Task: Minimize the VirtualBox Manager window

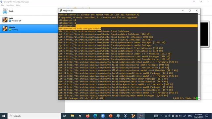Action: [x=194, y=2]
